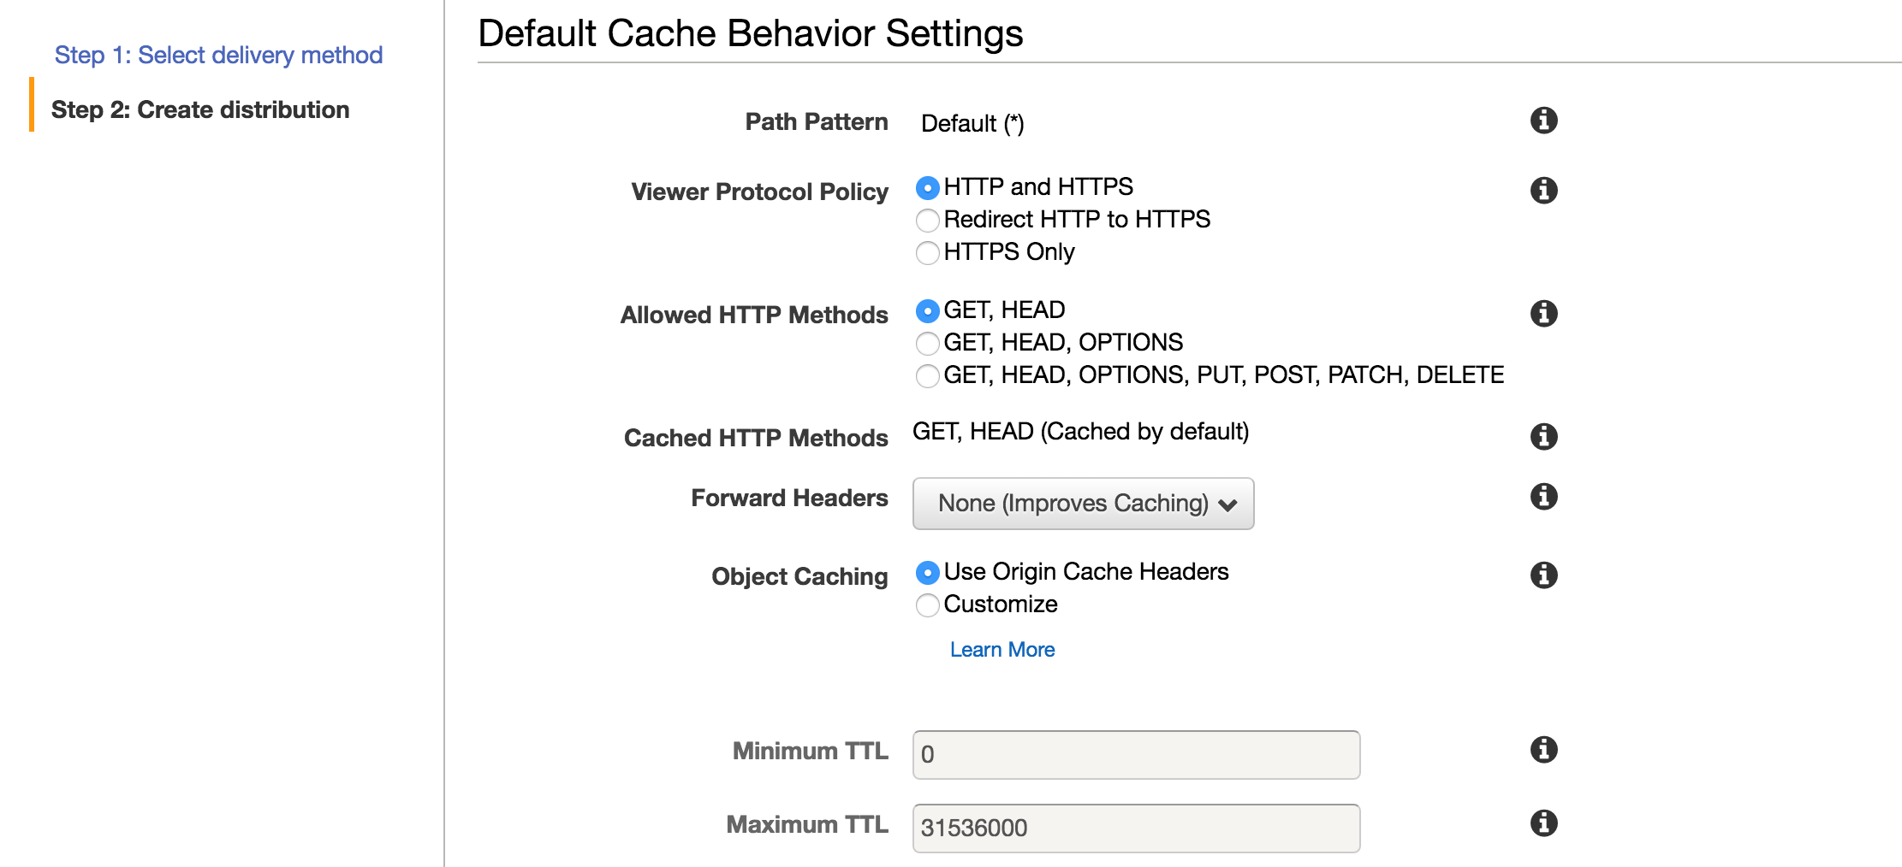Viewport: 1902px width, 867px height.
Task: Expand the Forward Headers dropdown
Action: pos(1083,504)
